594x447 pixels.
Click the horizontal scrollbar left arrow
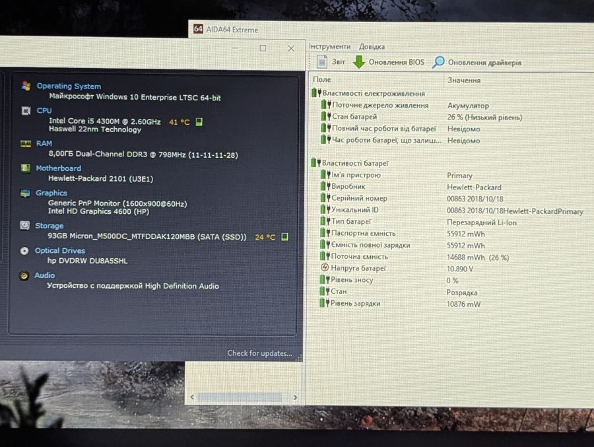click(192, 397)
